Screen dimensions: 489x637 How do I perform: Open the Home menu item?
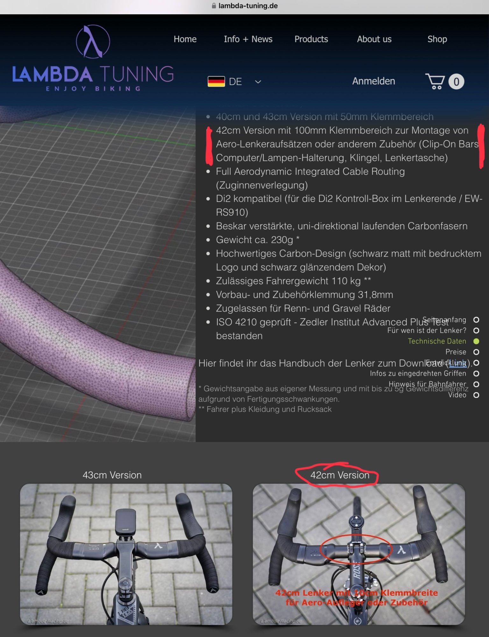[185, 39]
